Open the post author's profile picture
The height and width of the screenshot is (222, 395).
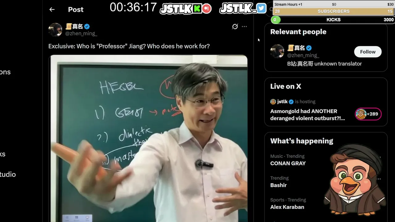(x=55, y=30)
